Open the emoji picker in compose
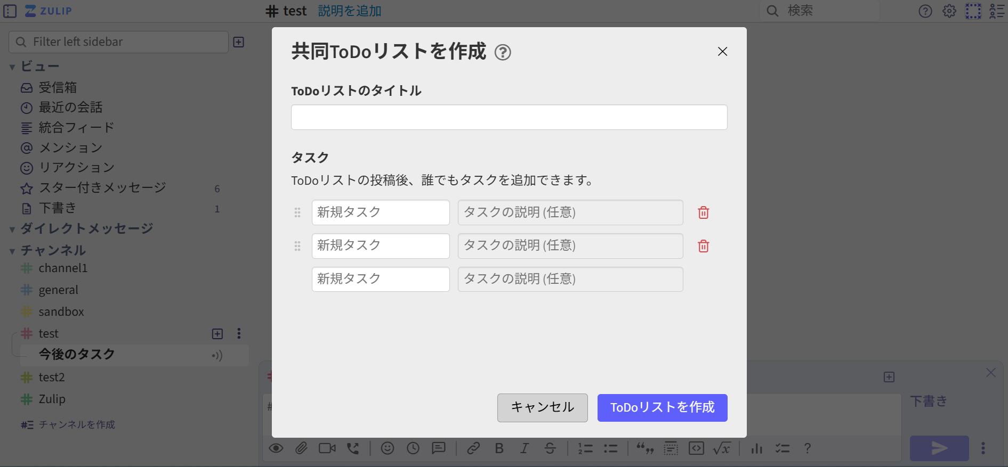1008x467 pixels. click(388, 448)
